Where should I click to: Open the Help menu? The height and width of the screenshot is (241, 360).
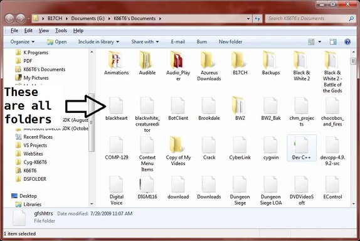click(x=78, y=31)
